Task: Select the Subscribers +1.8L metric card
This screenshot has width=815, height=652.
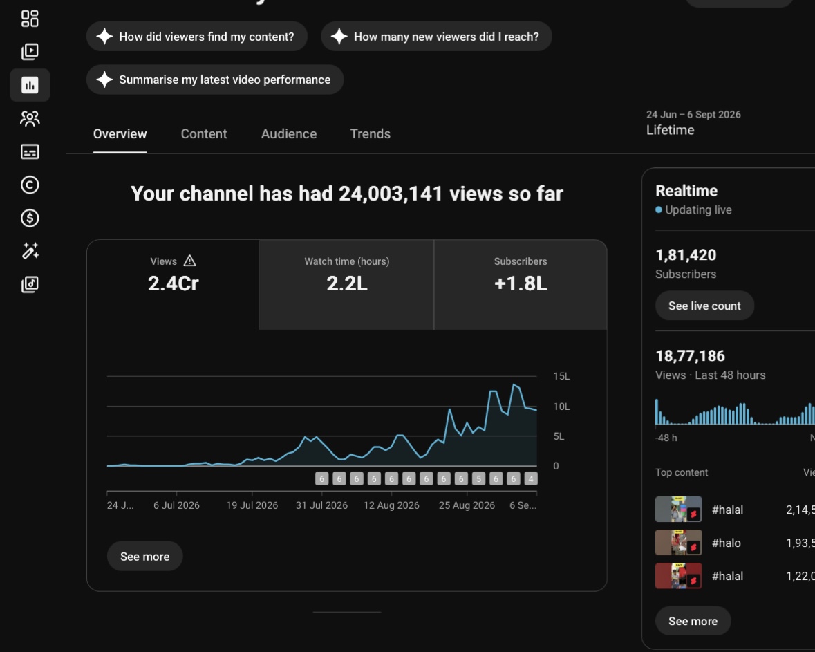Action: 521,284
